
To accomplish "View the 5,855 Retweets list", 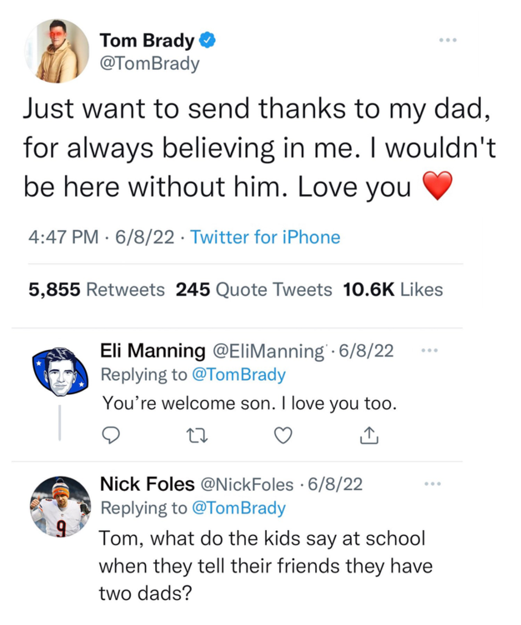I will tap(97, 290).
